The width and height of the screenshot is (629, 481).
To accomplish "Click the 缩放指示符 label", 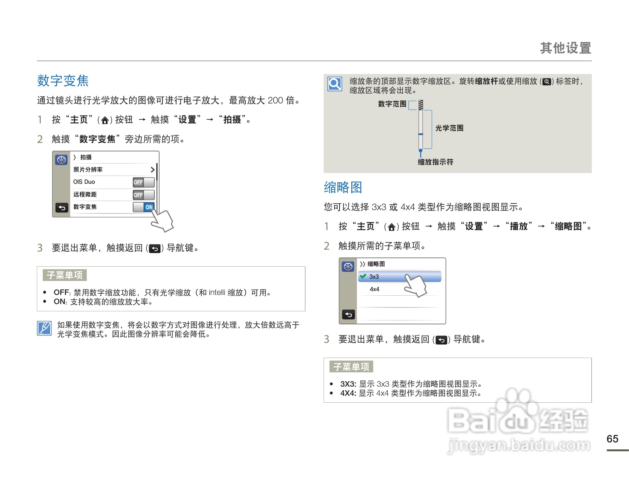I will [x=436, y=162].
